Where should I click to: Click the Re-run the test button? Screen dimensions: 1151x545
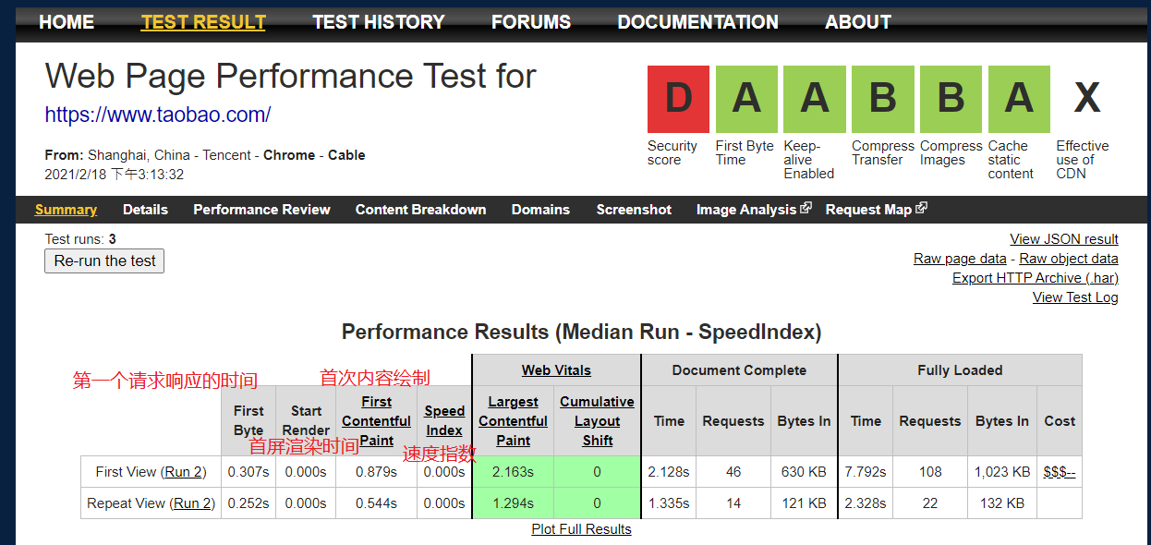click(x=104, y=260)
